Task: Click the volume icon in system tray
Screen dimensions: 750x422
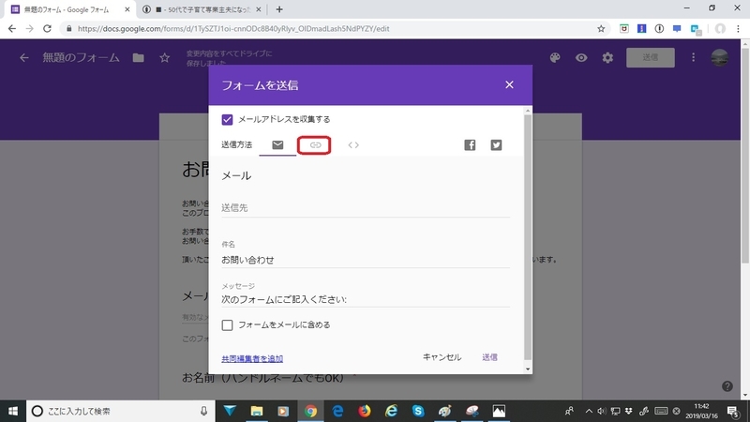Action: pyautogui.click(x=602, y=411)
